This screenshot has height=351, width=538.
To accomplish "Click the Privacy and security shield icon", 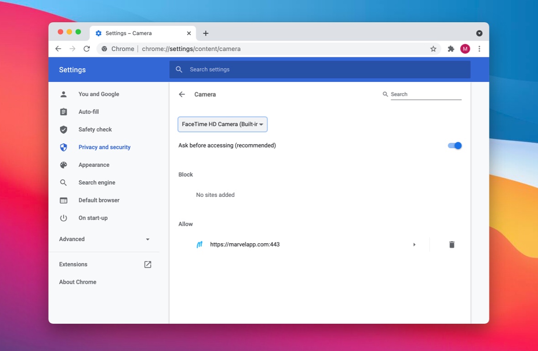I will [63, 147].
